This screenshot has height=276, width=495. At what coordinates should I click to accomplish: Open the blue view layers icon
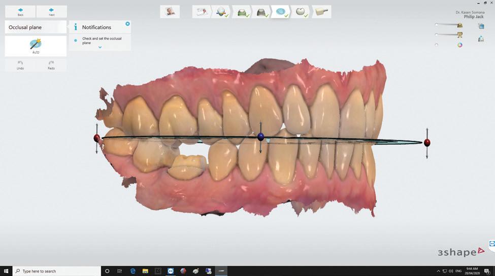[481, 26]
